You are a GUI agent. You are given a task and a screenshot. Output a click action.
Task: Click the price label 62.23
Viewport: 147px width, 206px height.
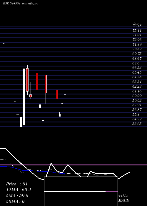tap(137, 87)
